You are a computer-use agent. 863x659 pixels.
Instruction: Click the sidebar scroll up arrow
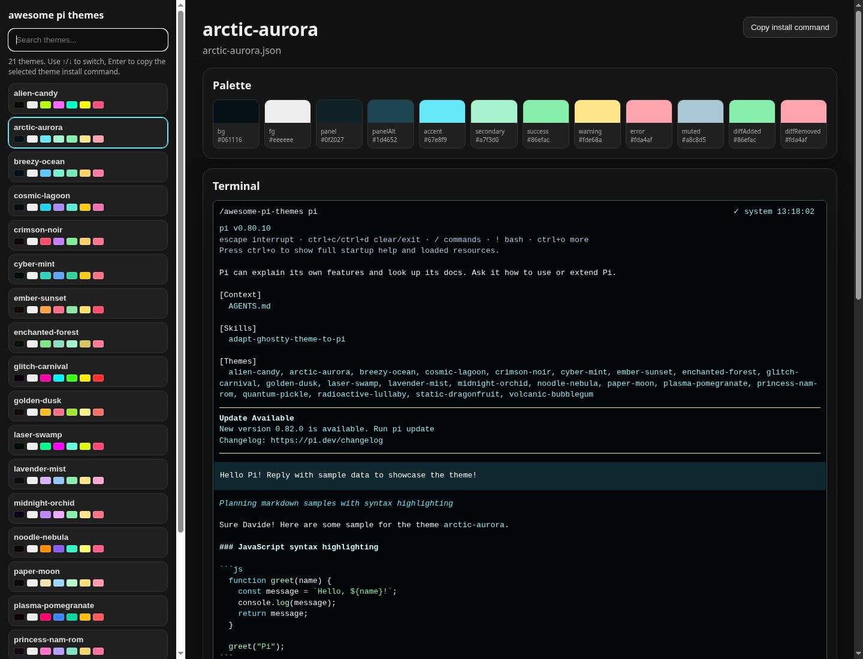181,5
